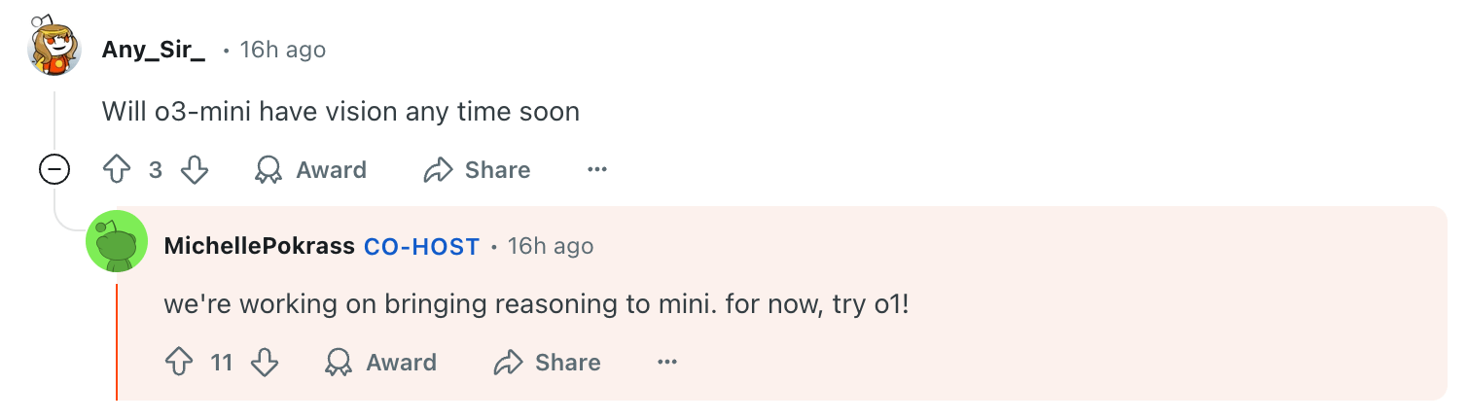Viewport: 1467px width, 420px height.
Task: Click MichellePokrass green avatar
Action: [117, 242]
